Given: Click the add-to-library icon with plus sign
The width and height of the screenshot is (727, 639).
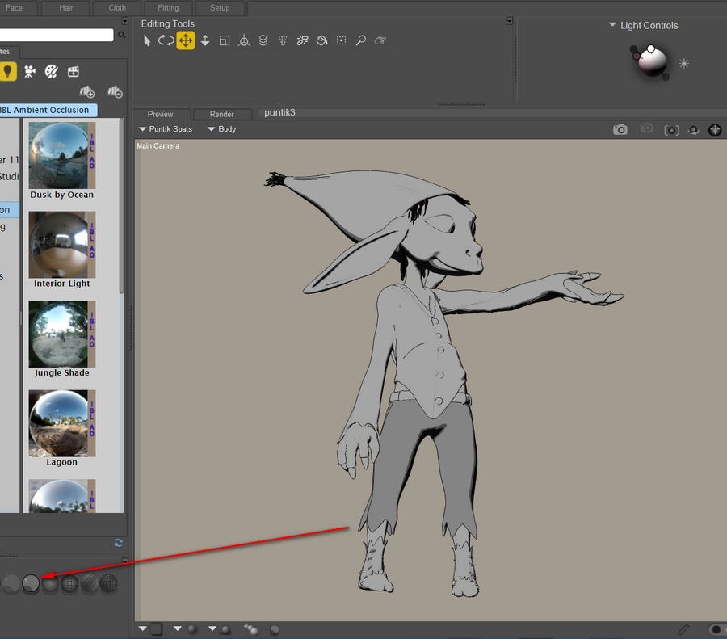Looking at the screenshot, I should (x=87, y=93).
